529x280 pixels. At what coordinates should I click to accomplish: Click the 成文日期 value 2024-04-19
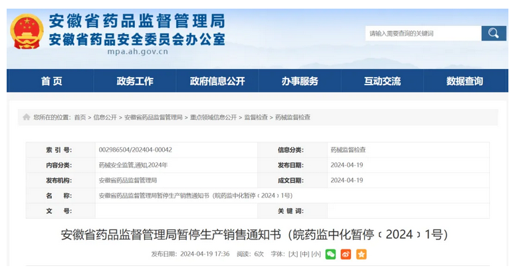[x=347, y=180]
